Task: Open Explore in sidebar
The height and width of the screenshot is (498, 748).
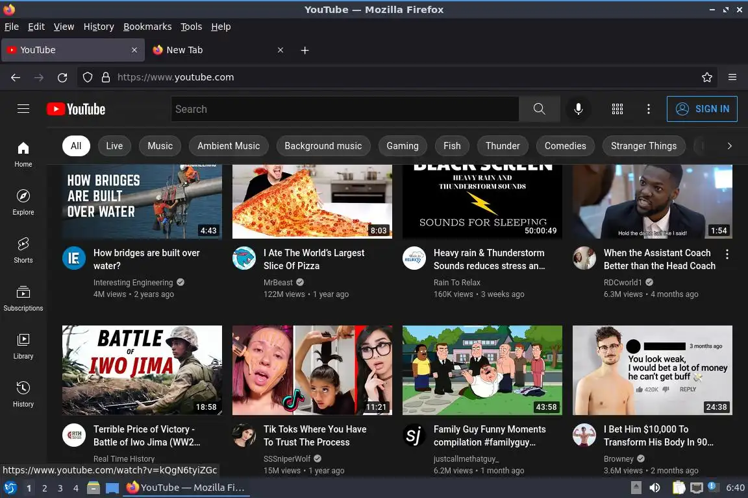Action: 23,202
